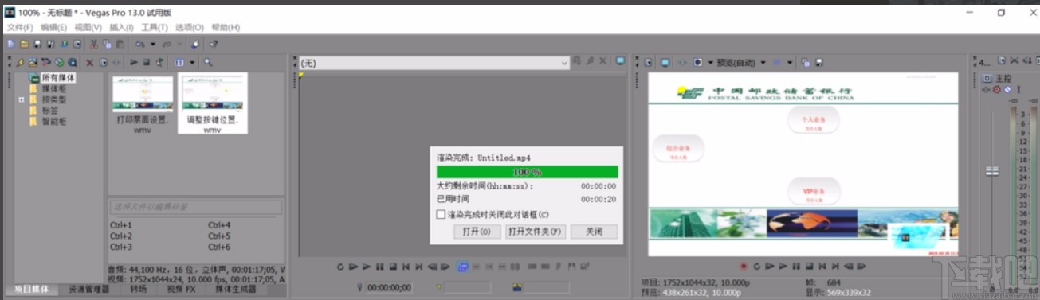
Task: Select the 打印票面设置.wmv thumbnail
Action: click(x=143, y=103)
